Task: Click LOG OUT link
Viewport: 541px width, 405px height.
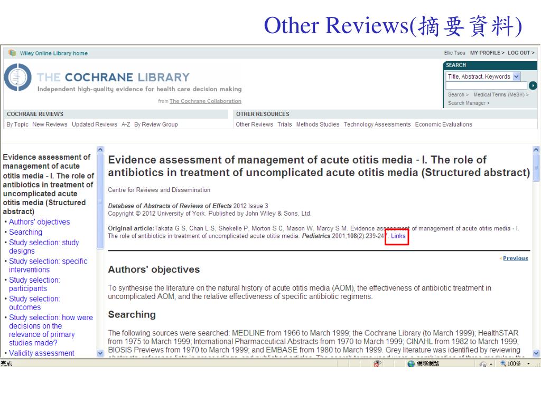Action: [521, 53]
